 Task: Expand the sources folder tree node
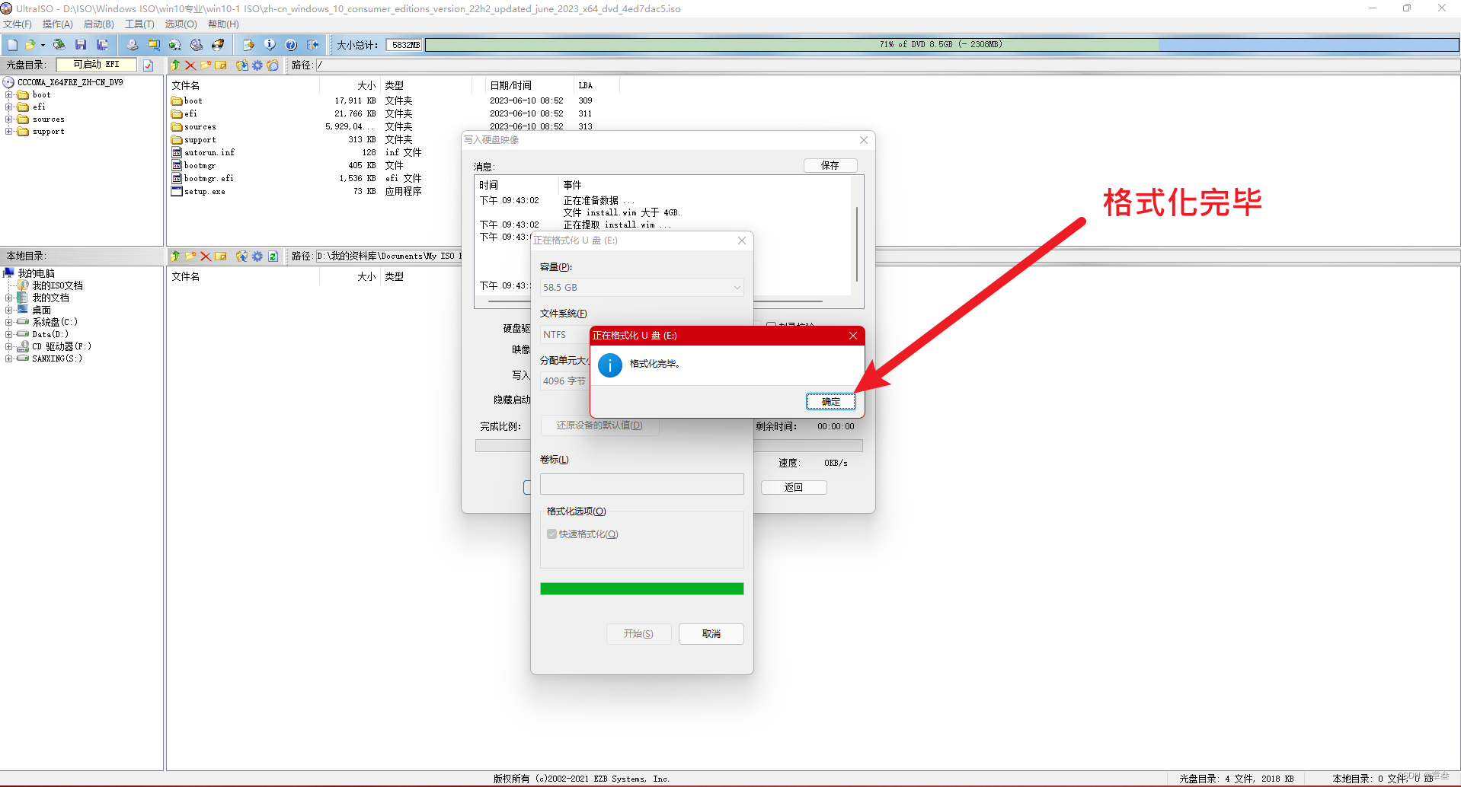point(9,119)
